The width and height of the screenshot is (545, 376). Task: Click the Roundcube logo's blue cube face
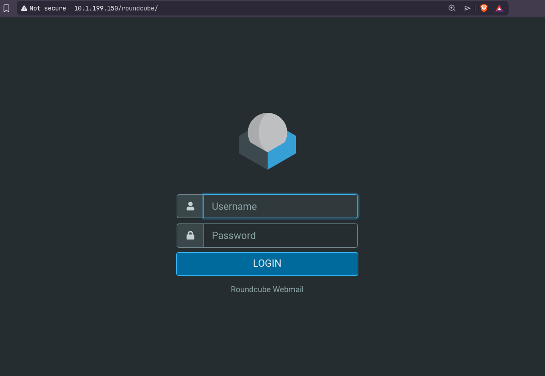coord(283,154)
